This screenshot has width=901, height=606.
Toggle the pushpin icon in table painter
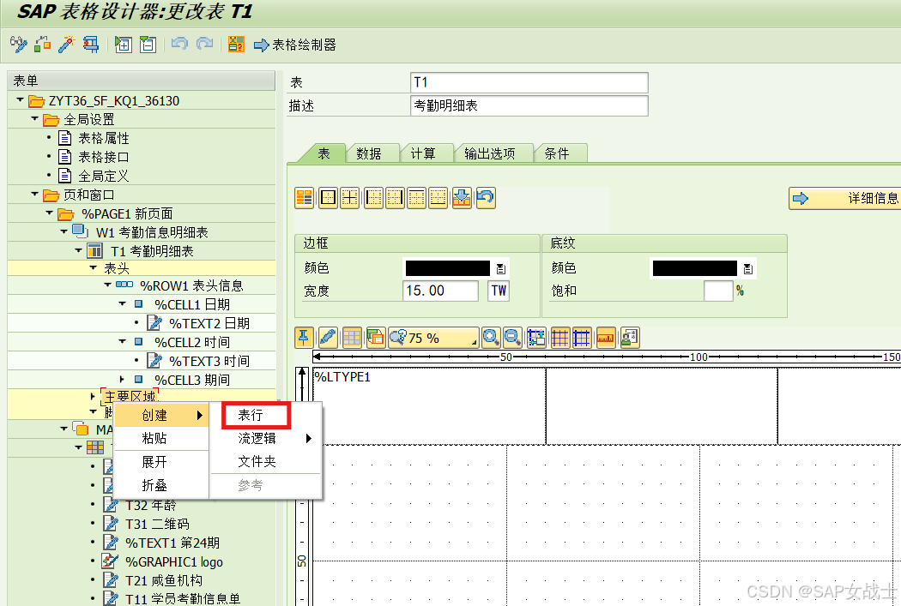tap(304, 338)
